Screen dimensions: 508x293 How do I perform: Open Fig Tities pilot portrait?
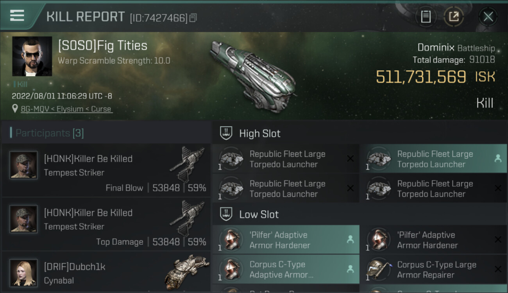click(x=32, y=56)
